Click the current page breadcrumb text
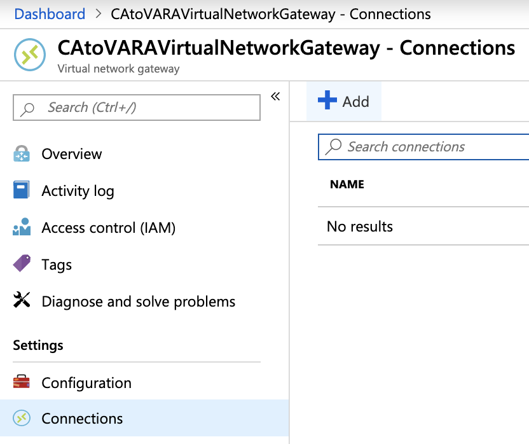 270,14
